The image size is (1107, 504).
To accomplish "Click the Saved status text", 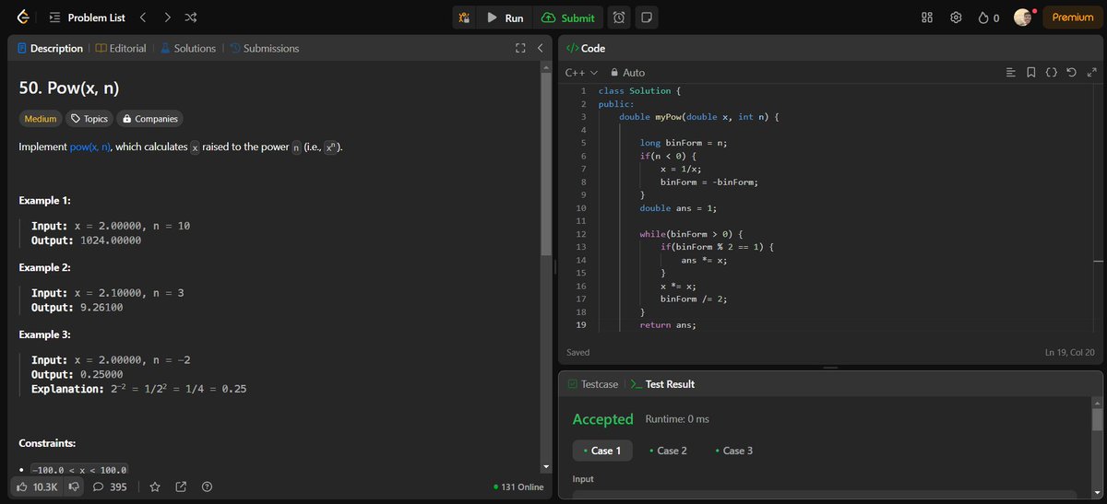I will [x=577, y=352].
